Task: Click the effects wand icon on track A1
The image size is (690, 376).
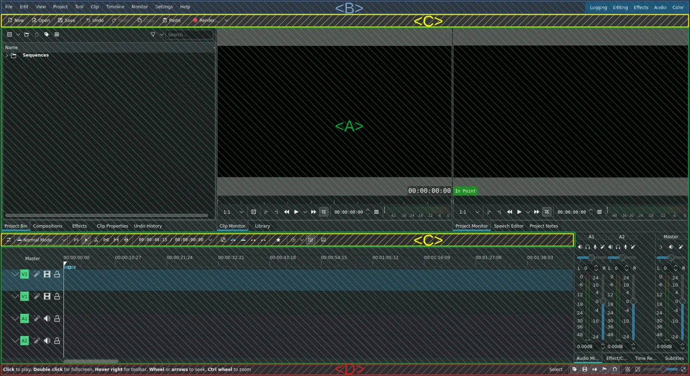Action: click(x=36, y=318)
